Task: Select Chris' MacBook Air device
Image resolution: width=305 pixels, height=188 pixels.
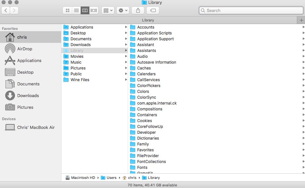Action: 31,127
